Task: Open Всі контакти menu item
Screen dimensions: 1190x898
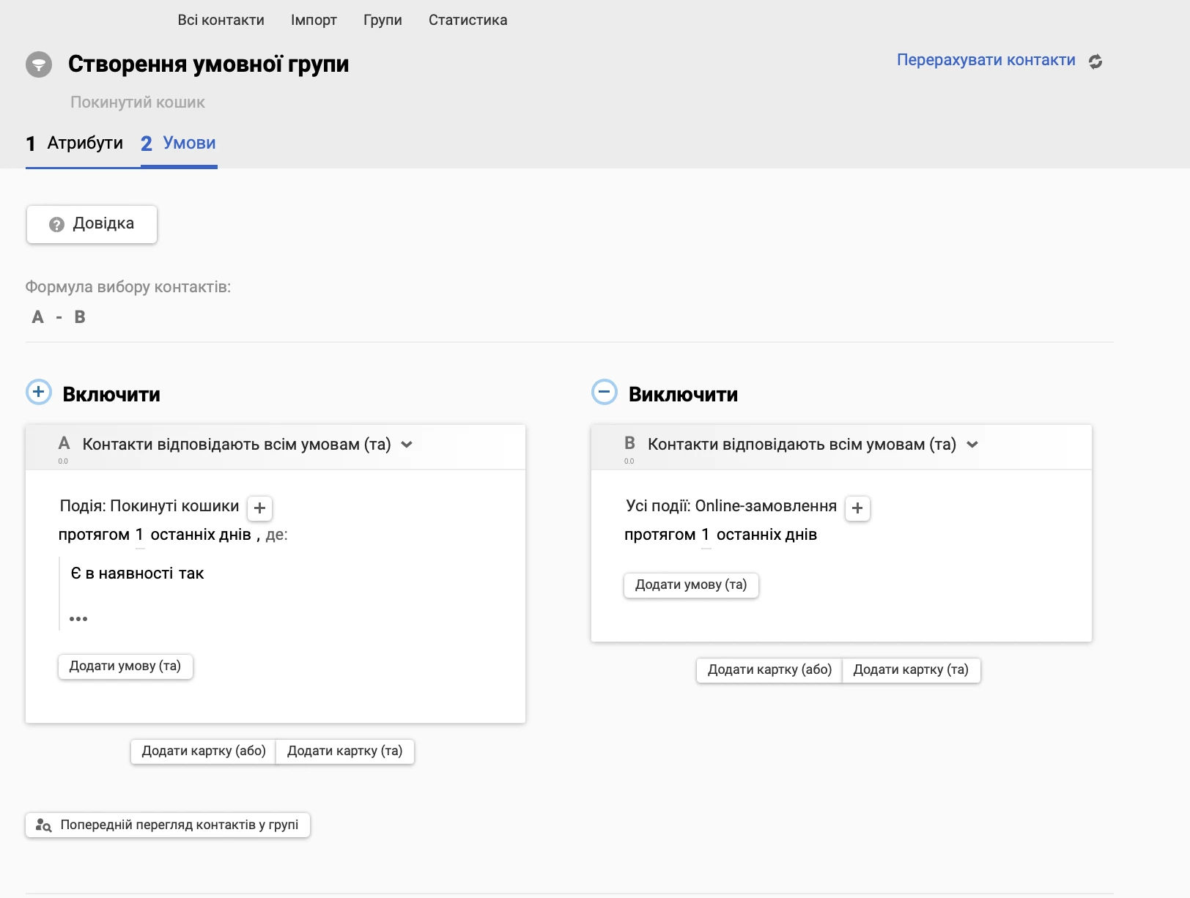Action: (221, 20)
